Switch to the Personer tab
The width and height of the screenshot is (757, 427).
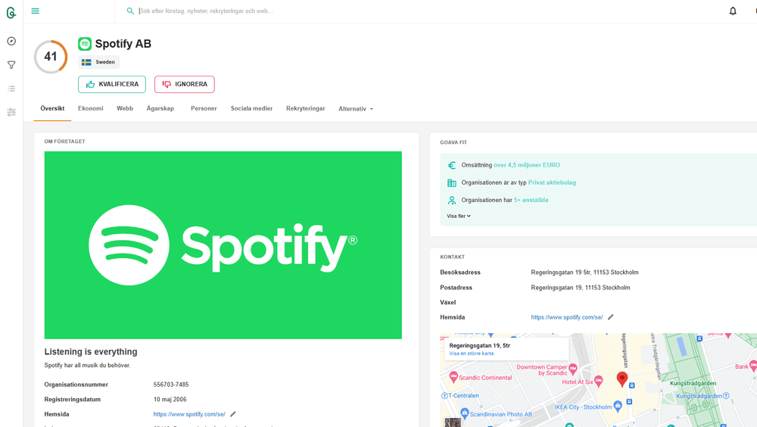[x=204, y=109]
